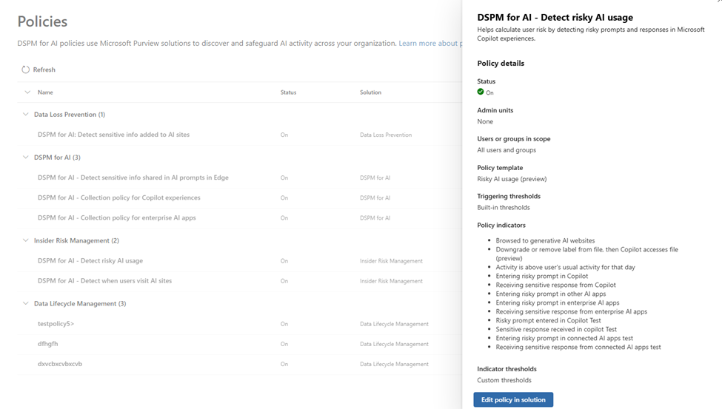Select DSPM for AI - Detect risky AI usage policy
Image resolution: width=722 pixels, height=409 pixels.
pyautogui.click(x=90, y=261)
